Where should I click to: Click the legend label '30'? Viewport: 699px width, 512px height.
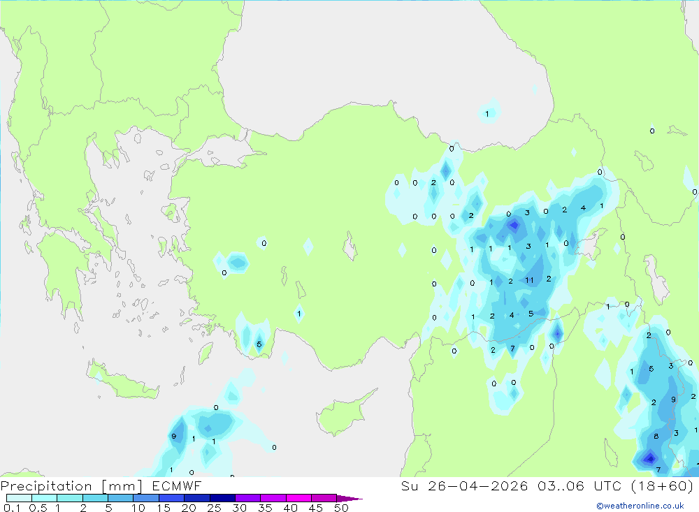239,508
